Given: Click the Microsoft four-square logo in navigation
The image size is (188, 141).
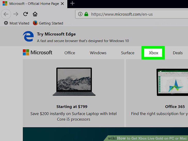Looking at the screenshot, I should coord(26,52).
